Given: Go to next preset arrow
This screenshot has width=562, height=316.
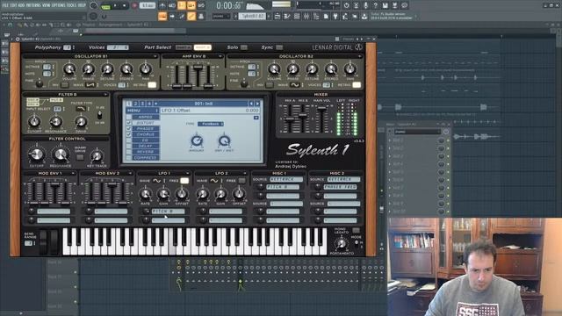Looking at the screenshot, I should [257, 104].
